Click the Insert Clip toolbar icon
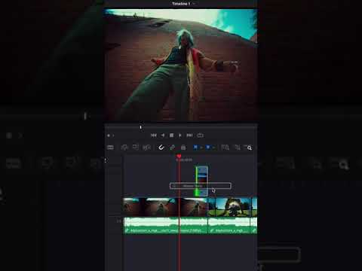Image resolution: width=362 pixels, height=271 pixels. pyautogui.click(x=124, y=148)
